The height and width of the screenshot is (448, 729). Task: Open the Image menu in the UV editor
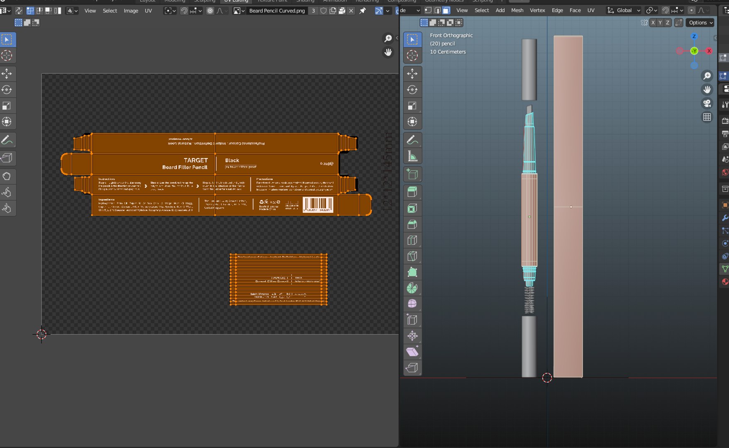coord(131,11)
